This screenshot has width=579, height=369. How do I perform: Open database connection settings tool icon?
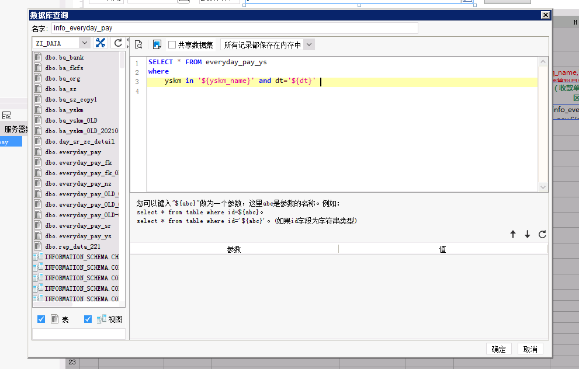click(100, 43)
